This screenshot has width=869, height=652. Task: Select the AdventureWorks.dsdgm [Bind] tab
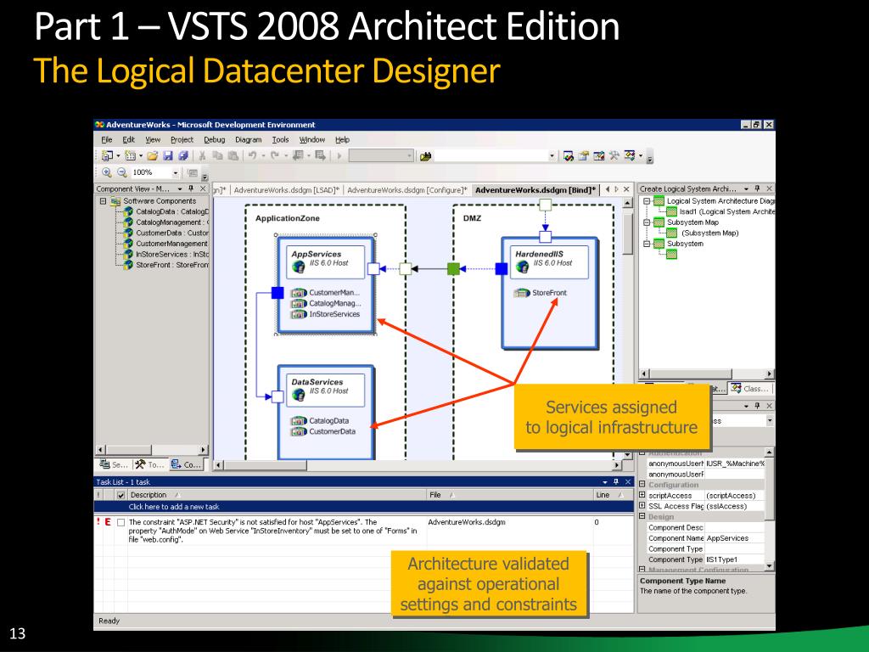pos(535,190)
